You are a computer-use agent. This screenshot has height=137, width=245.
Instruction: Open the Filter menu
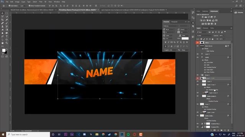click(x=41, y=2)
